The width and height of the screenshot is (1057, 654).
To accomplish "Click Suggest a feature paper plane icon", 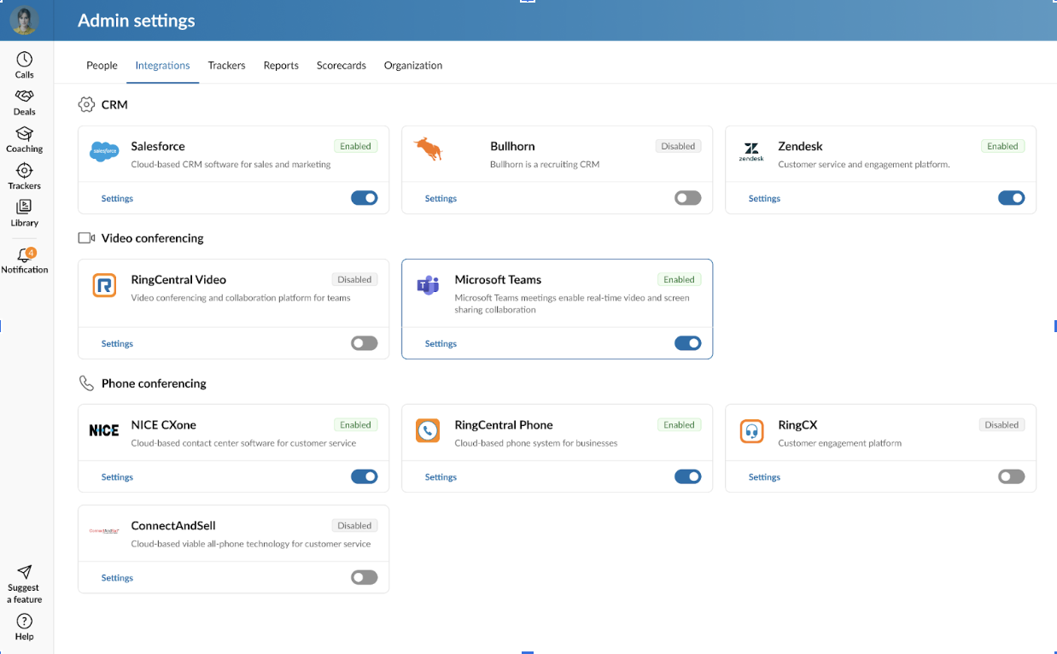I will (25, 572).
